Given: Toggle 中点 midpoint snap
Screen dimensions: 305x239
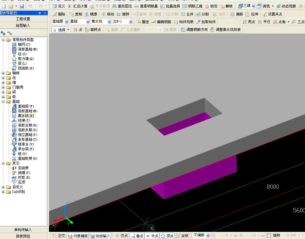Looking at the screenshot, I should click(x=152, y=236).
